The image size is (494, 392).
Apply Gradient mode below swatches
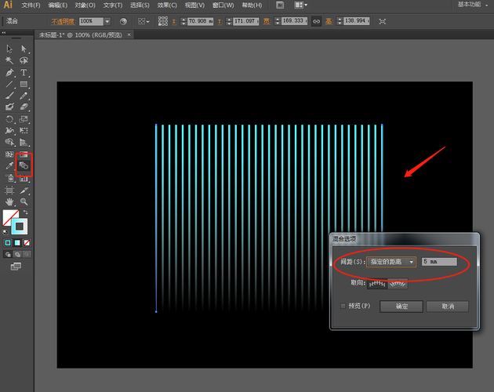point(17,242)
